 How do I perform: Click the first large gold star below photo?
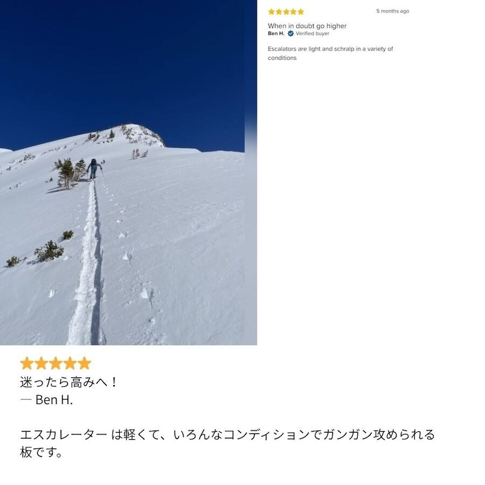click(x=27, y=363)
